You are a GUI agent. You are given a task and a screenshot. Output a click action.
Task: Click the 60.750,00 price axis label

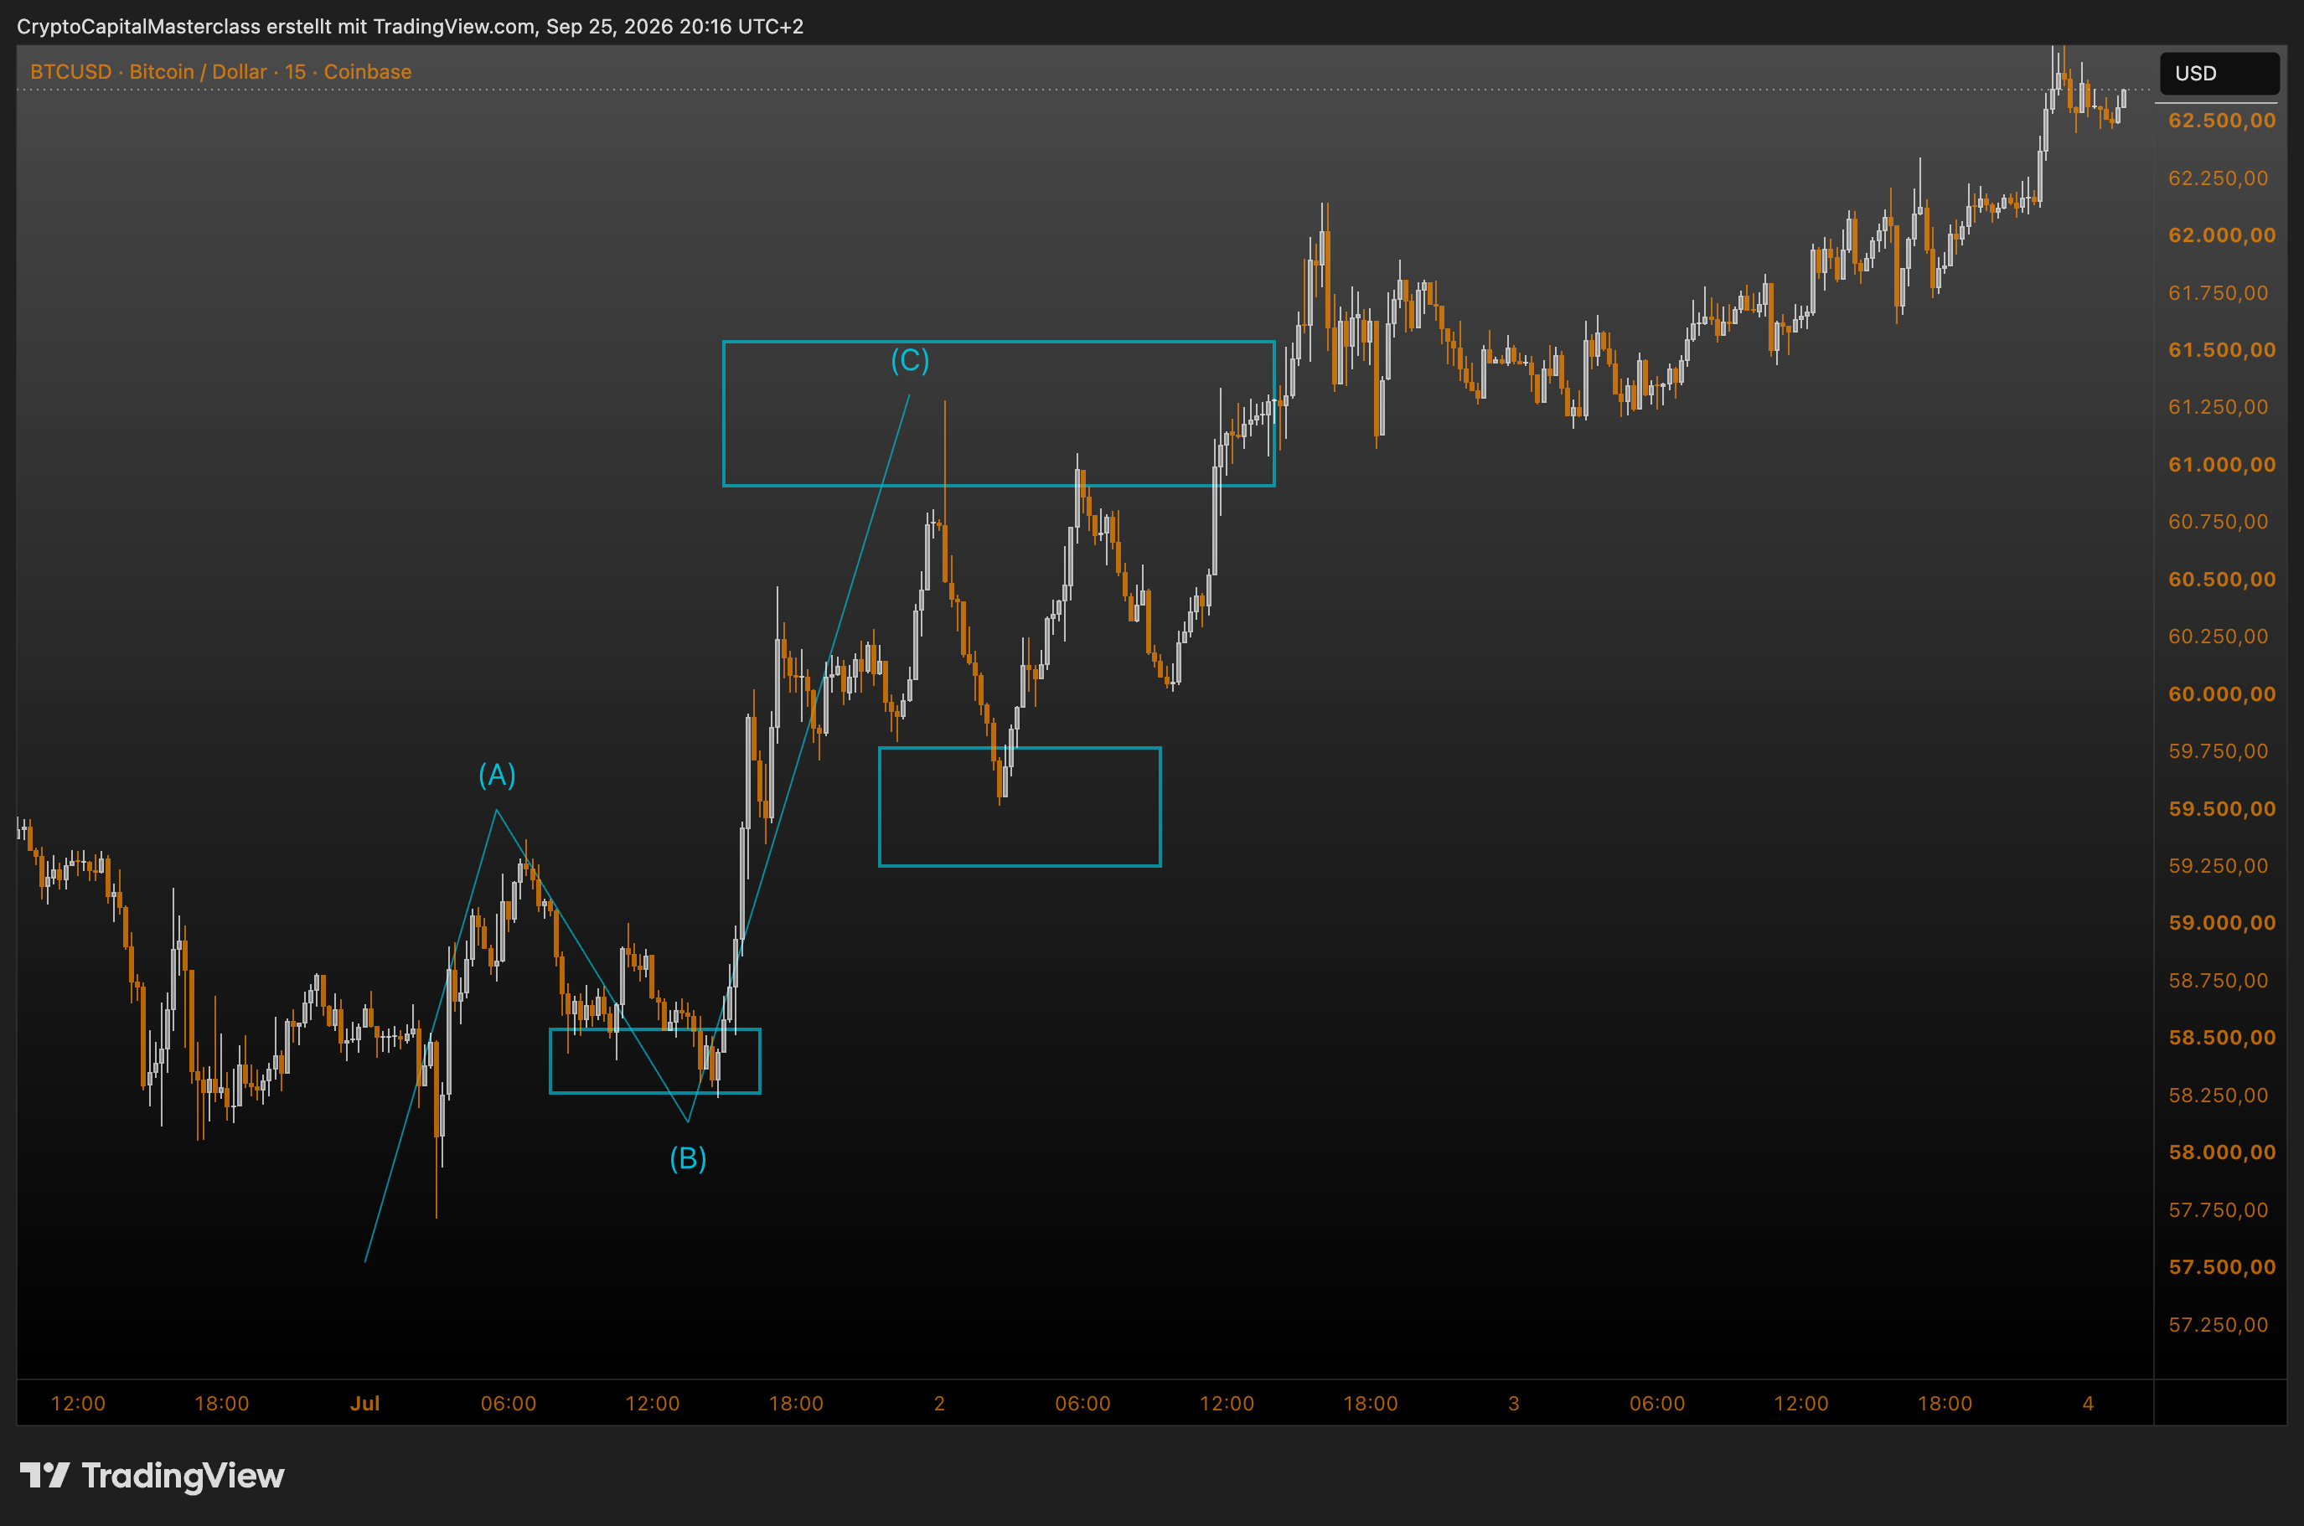(x=2219, y=522)
